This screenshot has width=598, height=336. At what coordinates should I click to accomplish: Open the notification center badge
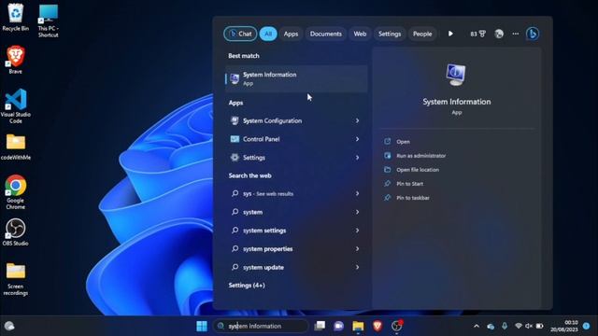[586, 326]
